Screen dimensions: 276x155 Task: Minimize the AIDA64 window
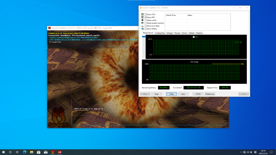click(x=233, y=8)
